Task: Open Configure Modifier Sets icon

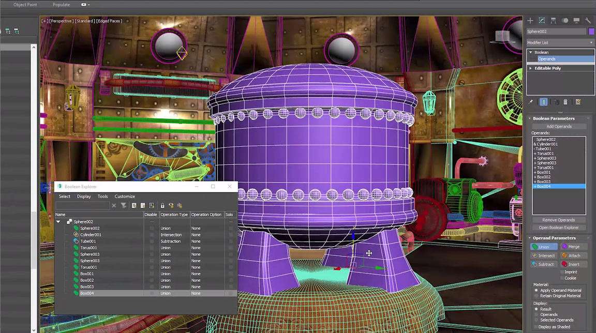Action: (x=578, y=102)
